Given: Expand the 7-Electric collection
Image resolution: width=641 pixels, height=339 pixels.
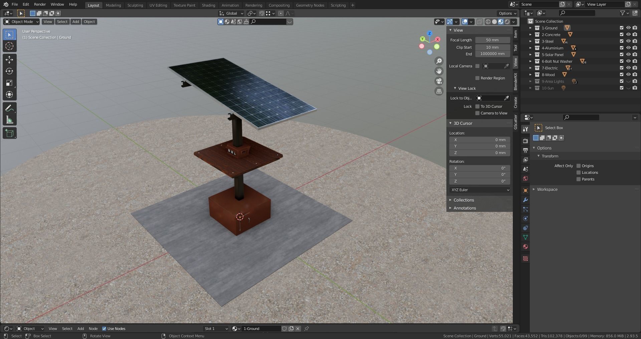Looking at the screenshot, I should tap(530, 68).
